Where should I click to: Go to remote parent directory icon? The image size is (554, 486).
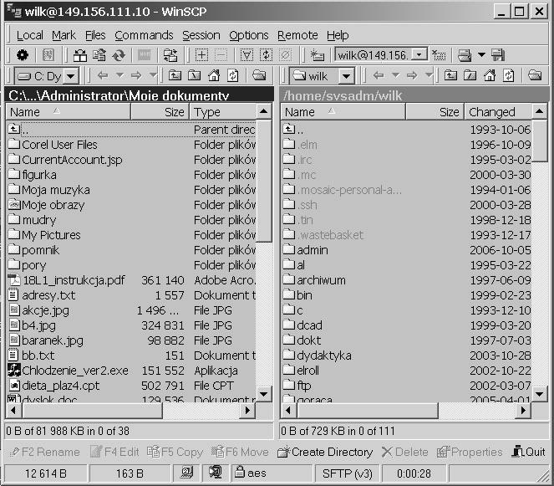point(450,75)
